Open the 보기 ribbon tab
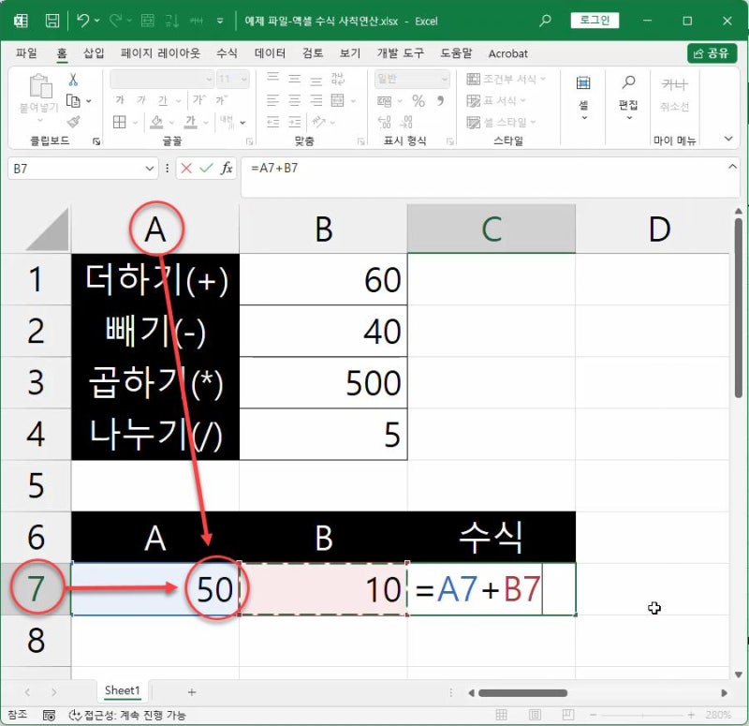The image size is (749, 726). (350, 53)
